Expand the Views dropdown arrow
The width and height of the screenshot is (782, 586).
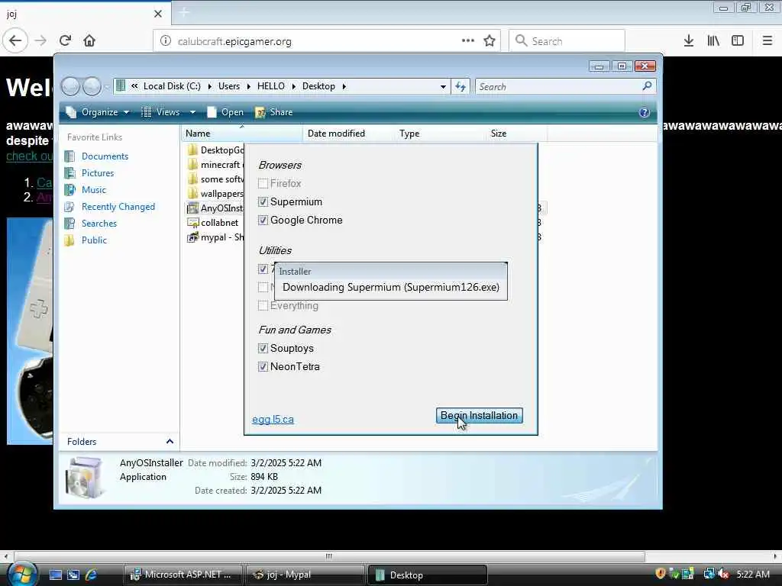coord(192,113)
